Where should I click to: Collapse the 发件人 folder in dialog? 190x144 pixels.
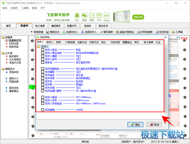point(39,47)
